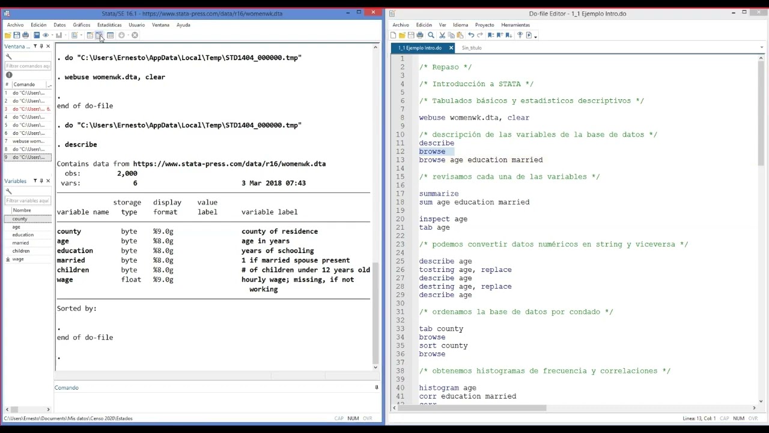Viewport: 769px width, 433px height.
Task: Select the wage variable in Variables panel
Action: [x=28, y=259]
